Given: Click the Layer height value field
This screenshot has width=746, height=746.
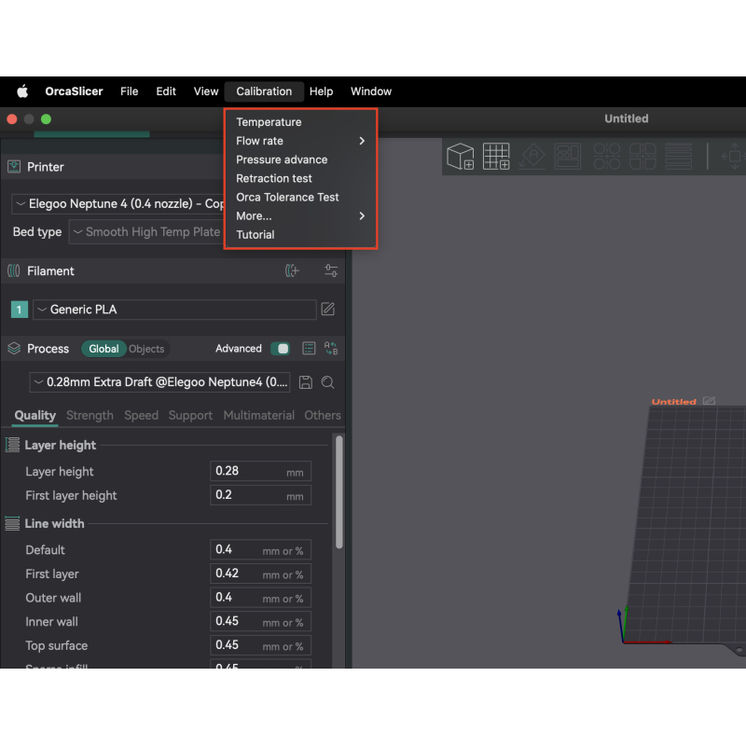Looking at the screenshot, I should click(249, 472).
